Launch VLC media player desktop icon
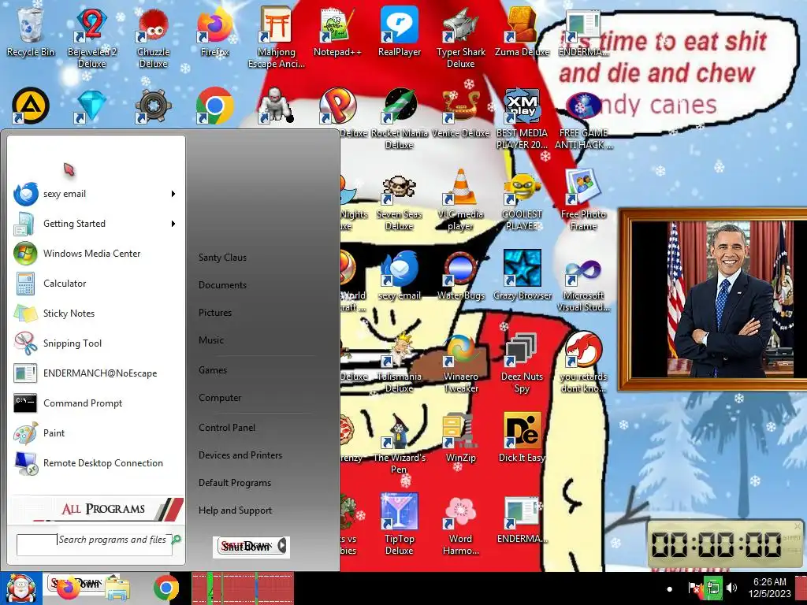 [x=460, y=199]
